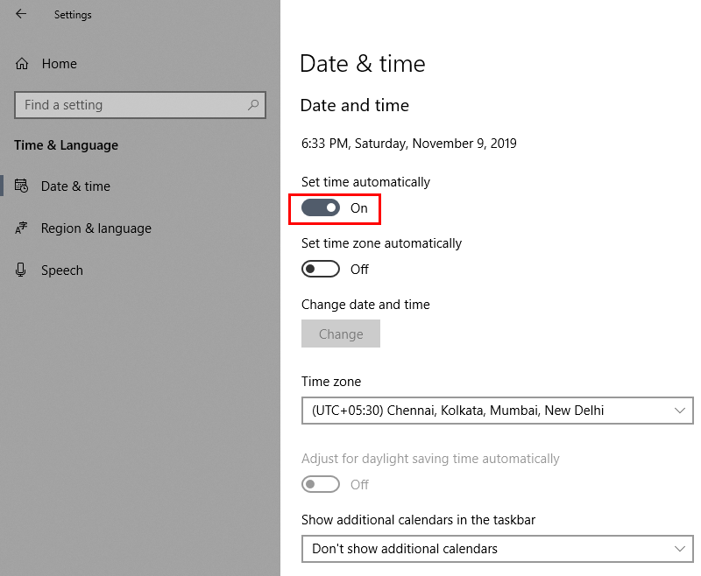The image size is (701, 576).
Task: Click the Settings window title text
Action: click(x=73, y=15)
